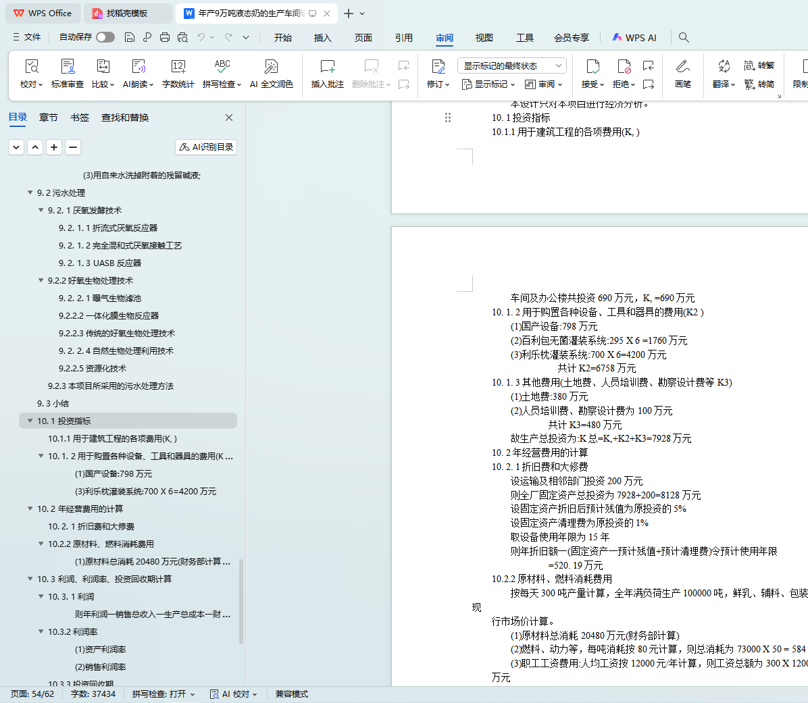808x703 pixels.
Task: Toggle 拼写检查 status in status bar
Action: coord(163,694)
